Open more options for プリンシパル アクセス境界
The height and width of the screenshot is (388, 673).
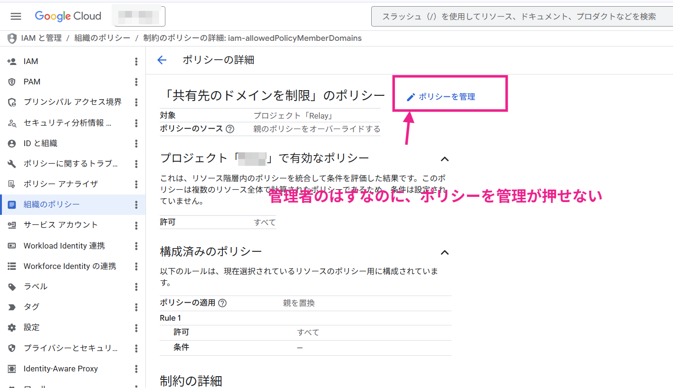[x=136, y=102]
